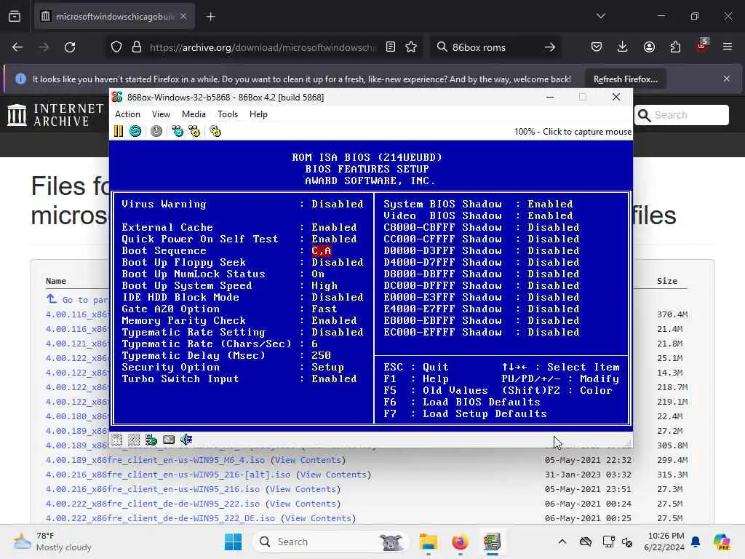745x559 pixels.
Task: Click first floppy drive status bar icon
Action: [x=117, y=440]
